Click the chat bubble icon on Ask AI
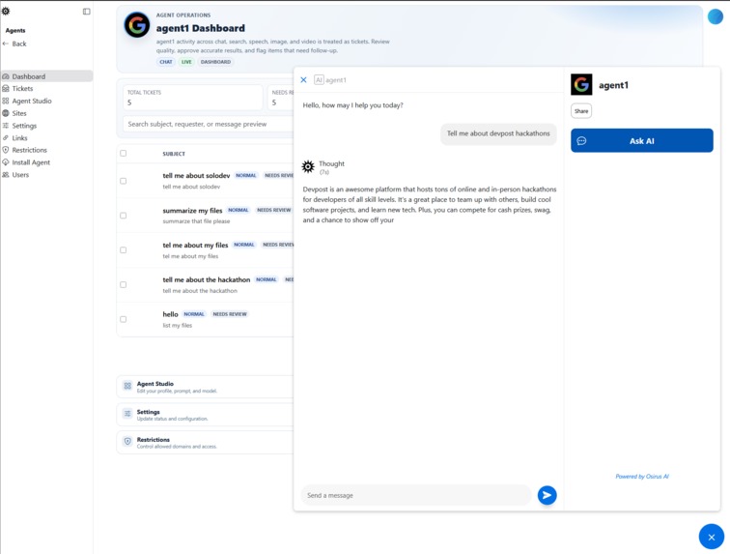This screenshot has width=730, height=554. [581, 141]
